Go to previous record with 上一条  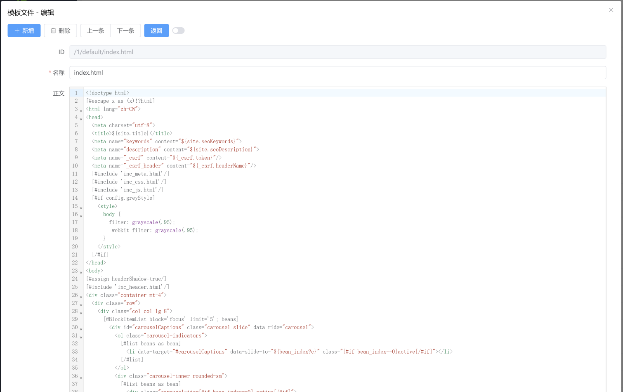click(x=95, y=31)
